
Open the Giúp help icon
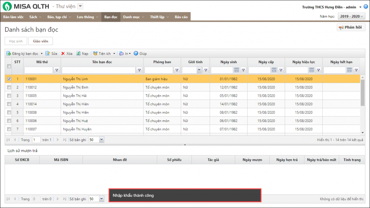(x=136, y=53)
